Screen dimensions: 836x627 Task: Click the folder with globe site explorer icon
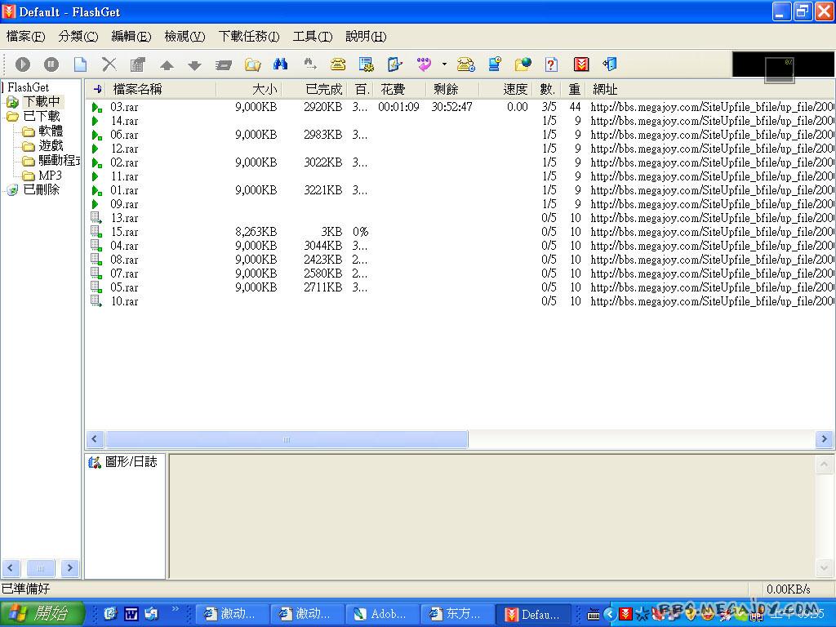[523, 64]
